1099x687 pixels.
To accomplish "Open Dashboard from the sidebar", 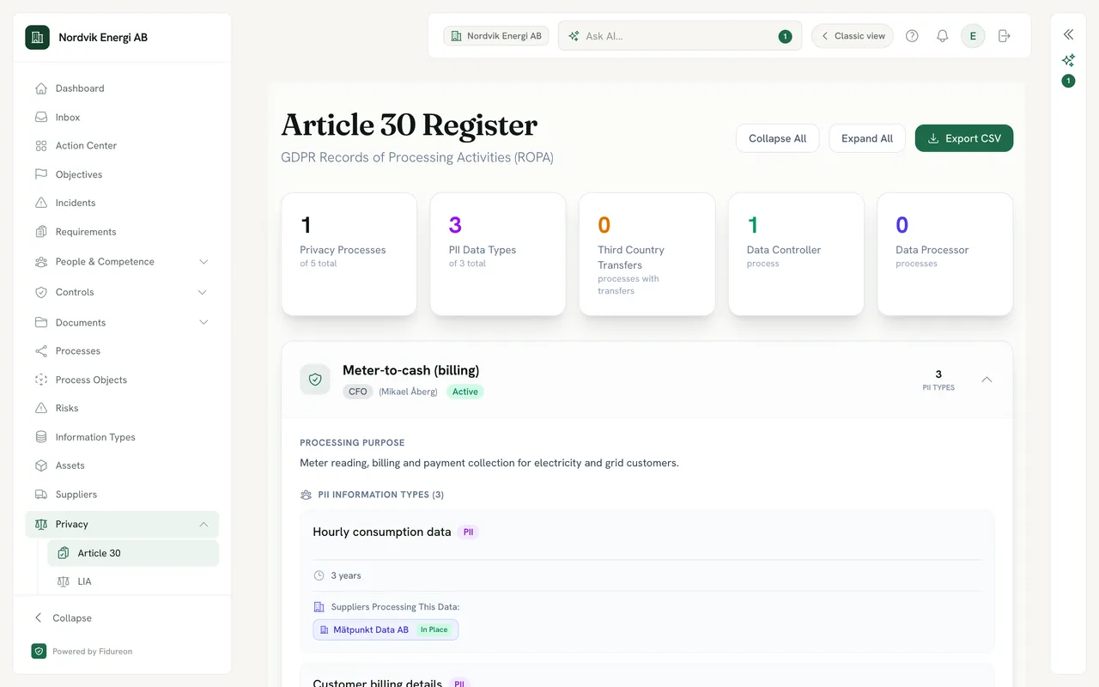I will pos(122,88).
